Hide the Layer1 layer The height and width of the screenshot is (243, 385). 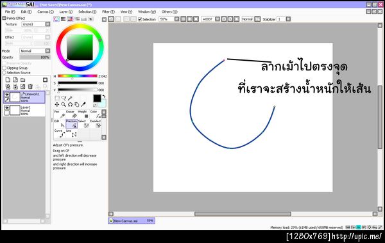[x=6, y=107]
